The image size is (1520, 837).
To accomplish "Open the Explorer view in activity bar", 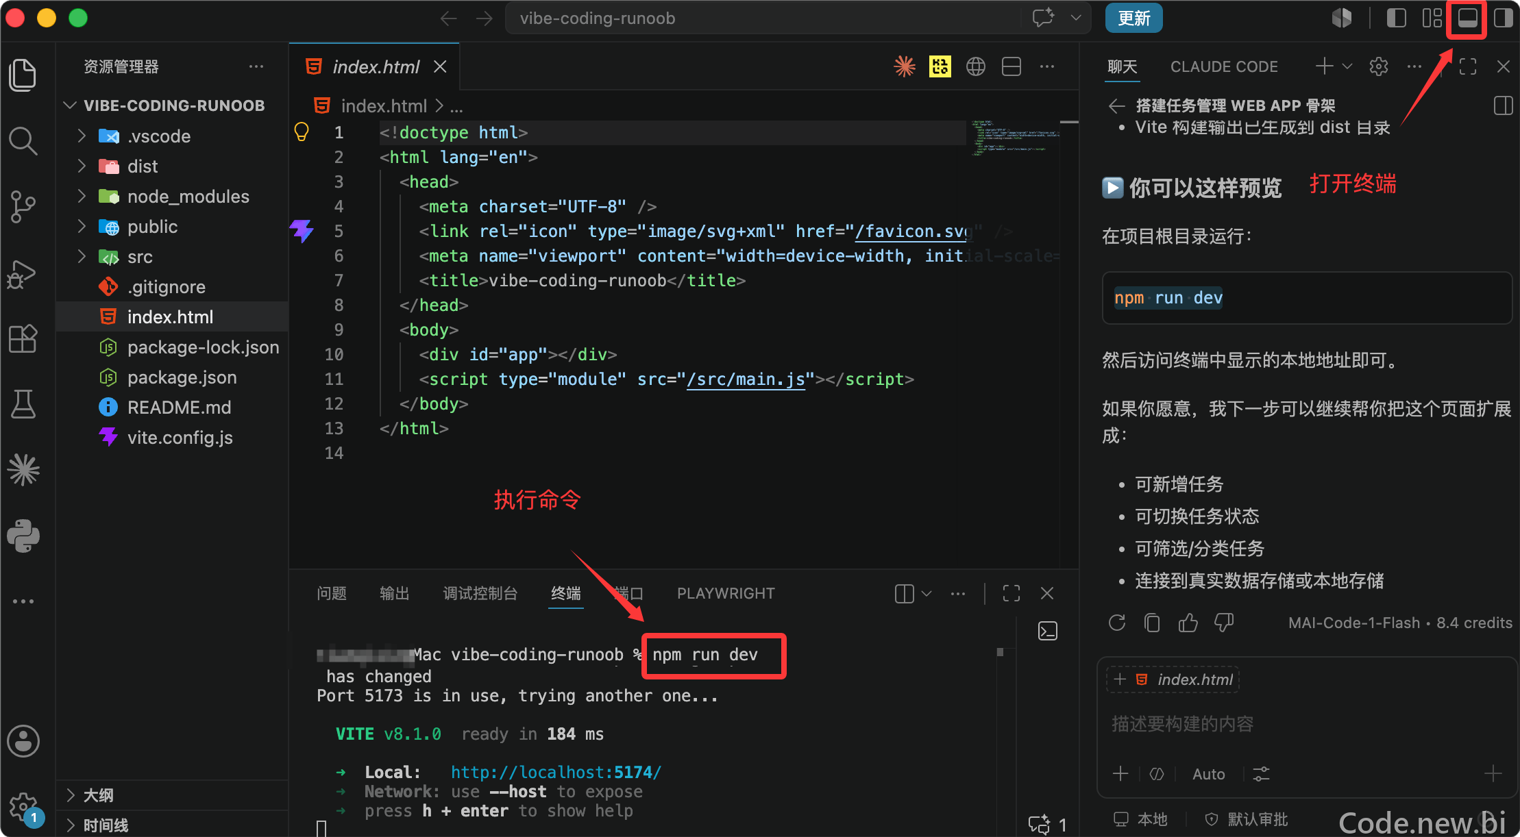I will (23, 75).
